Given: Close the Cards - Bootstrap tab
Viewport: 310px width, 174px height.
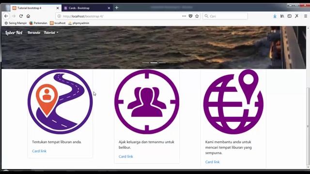Looking at the screenshot, I should coord(109,8).
